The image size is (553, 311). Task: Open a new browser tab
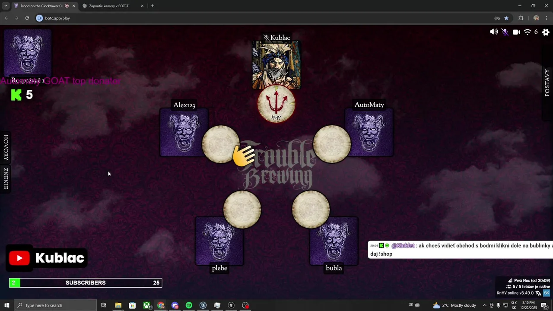pos(153,6)
